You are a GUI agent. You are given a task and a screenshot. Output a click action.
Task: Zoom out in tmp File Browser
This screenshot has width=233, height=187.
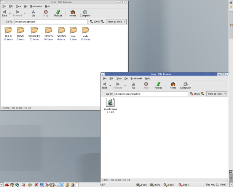(192, 94)
